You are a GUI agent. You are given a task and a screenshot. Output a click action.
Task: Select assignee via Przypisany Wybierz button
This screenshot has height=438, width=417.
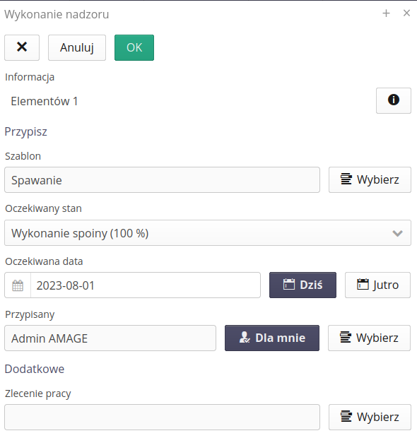point(369,338)
